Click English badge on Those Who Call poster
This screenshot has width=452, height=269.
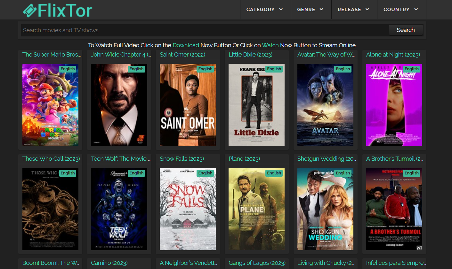pyautogui.click(x=68, y=173)
